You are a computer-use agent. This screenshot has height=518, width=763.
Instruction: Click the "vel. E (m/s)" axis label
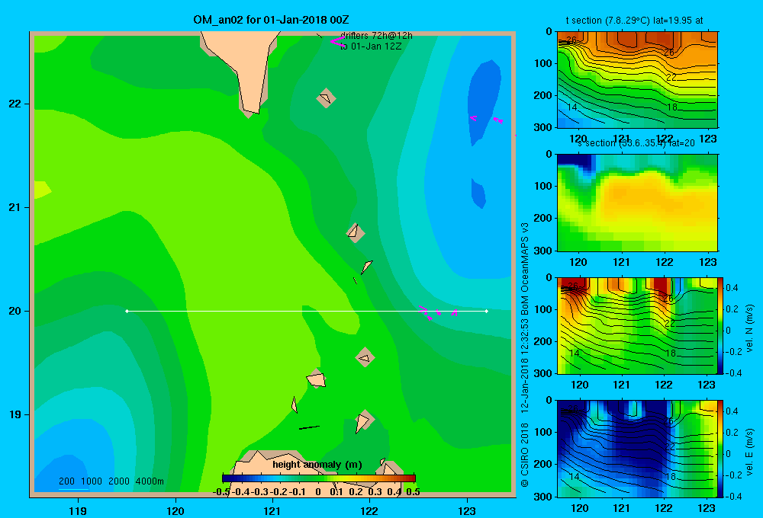click(749, 452)
